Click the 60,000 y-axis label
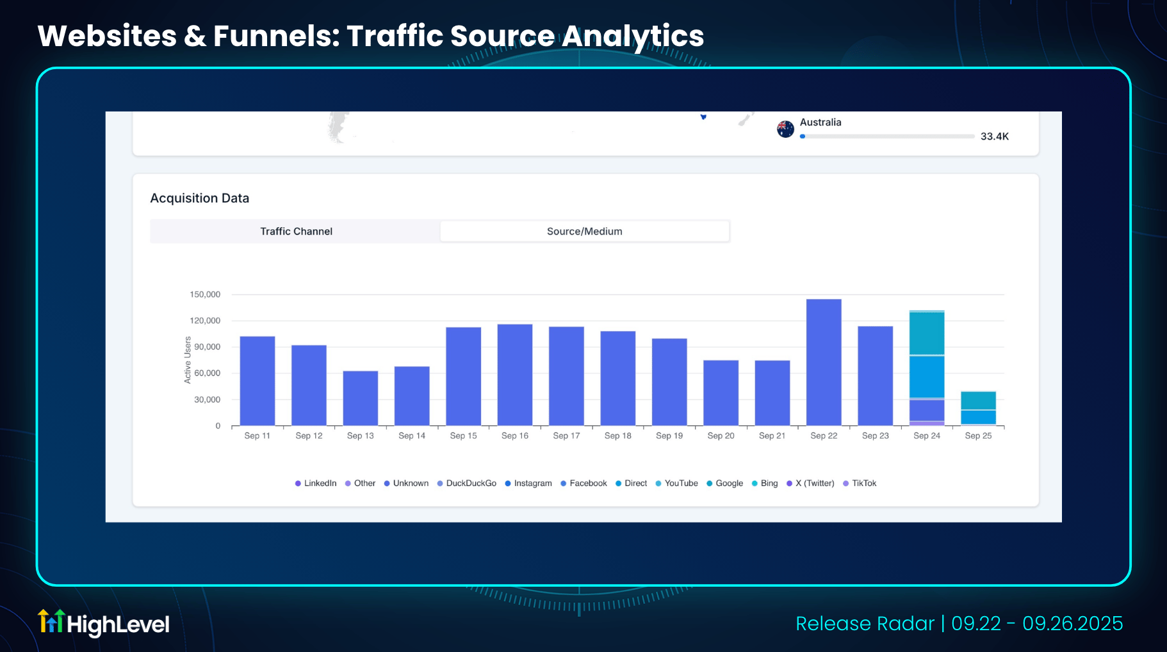 pyautogui.click(x=208, y=373)
